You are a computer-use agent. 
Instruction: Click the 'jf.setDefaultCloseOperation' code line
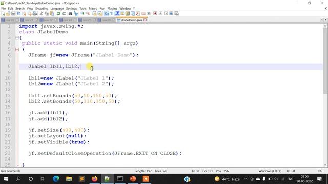(x=105, y=153)
